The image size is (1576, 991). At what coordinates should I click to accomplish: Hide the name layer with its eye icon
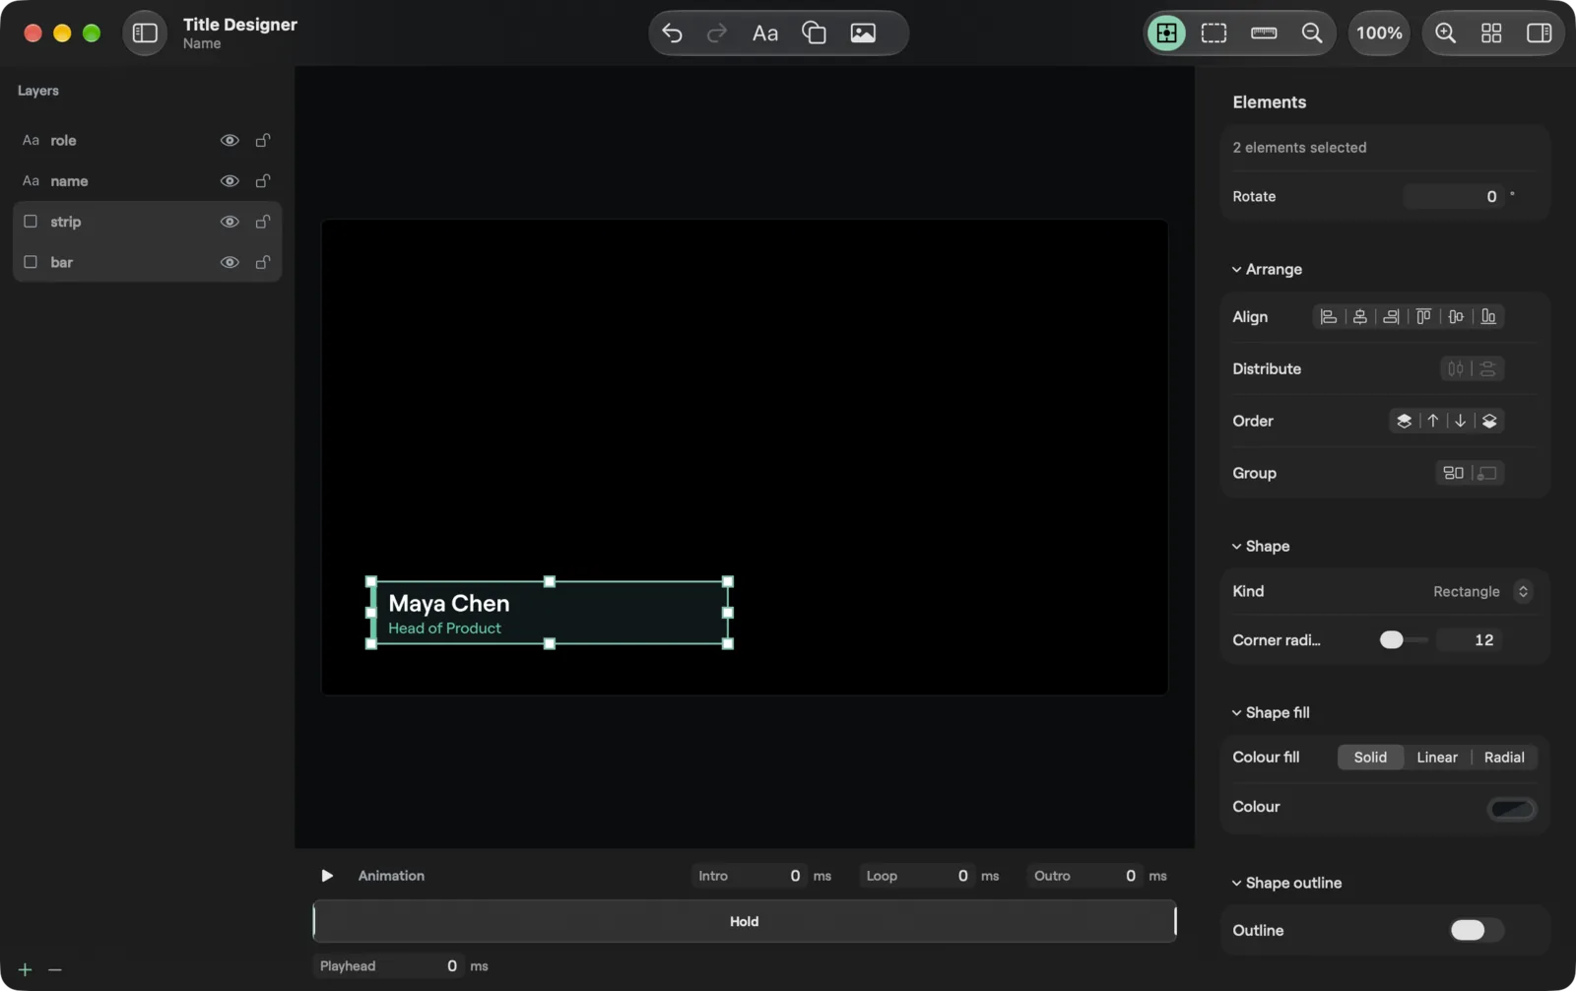230,181
